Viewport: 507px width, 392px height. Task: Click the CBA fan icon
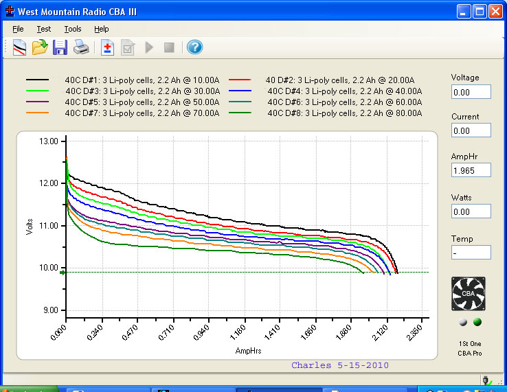tap(468, 294)
